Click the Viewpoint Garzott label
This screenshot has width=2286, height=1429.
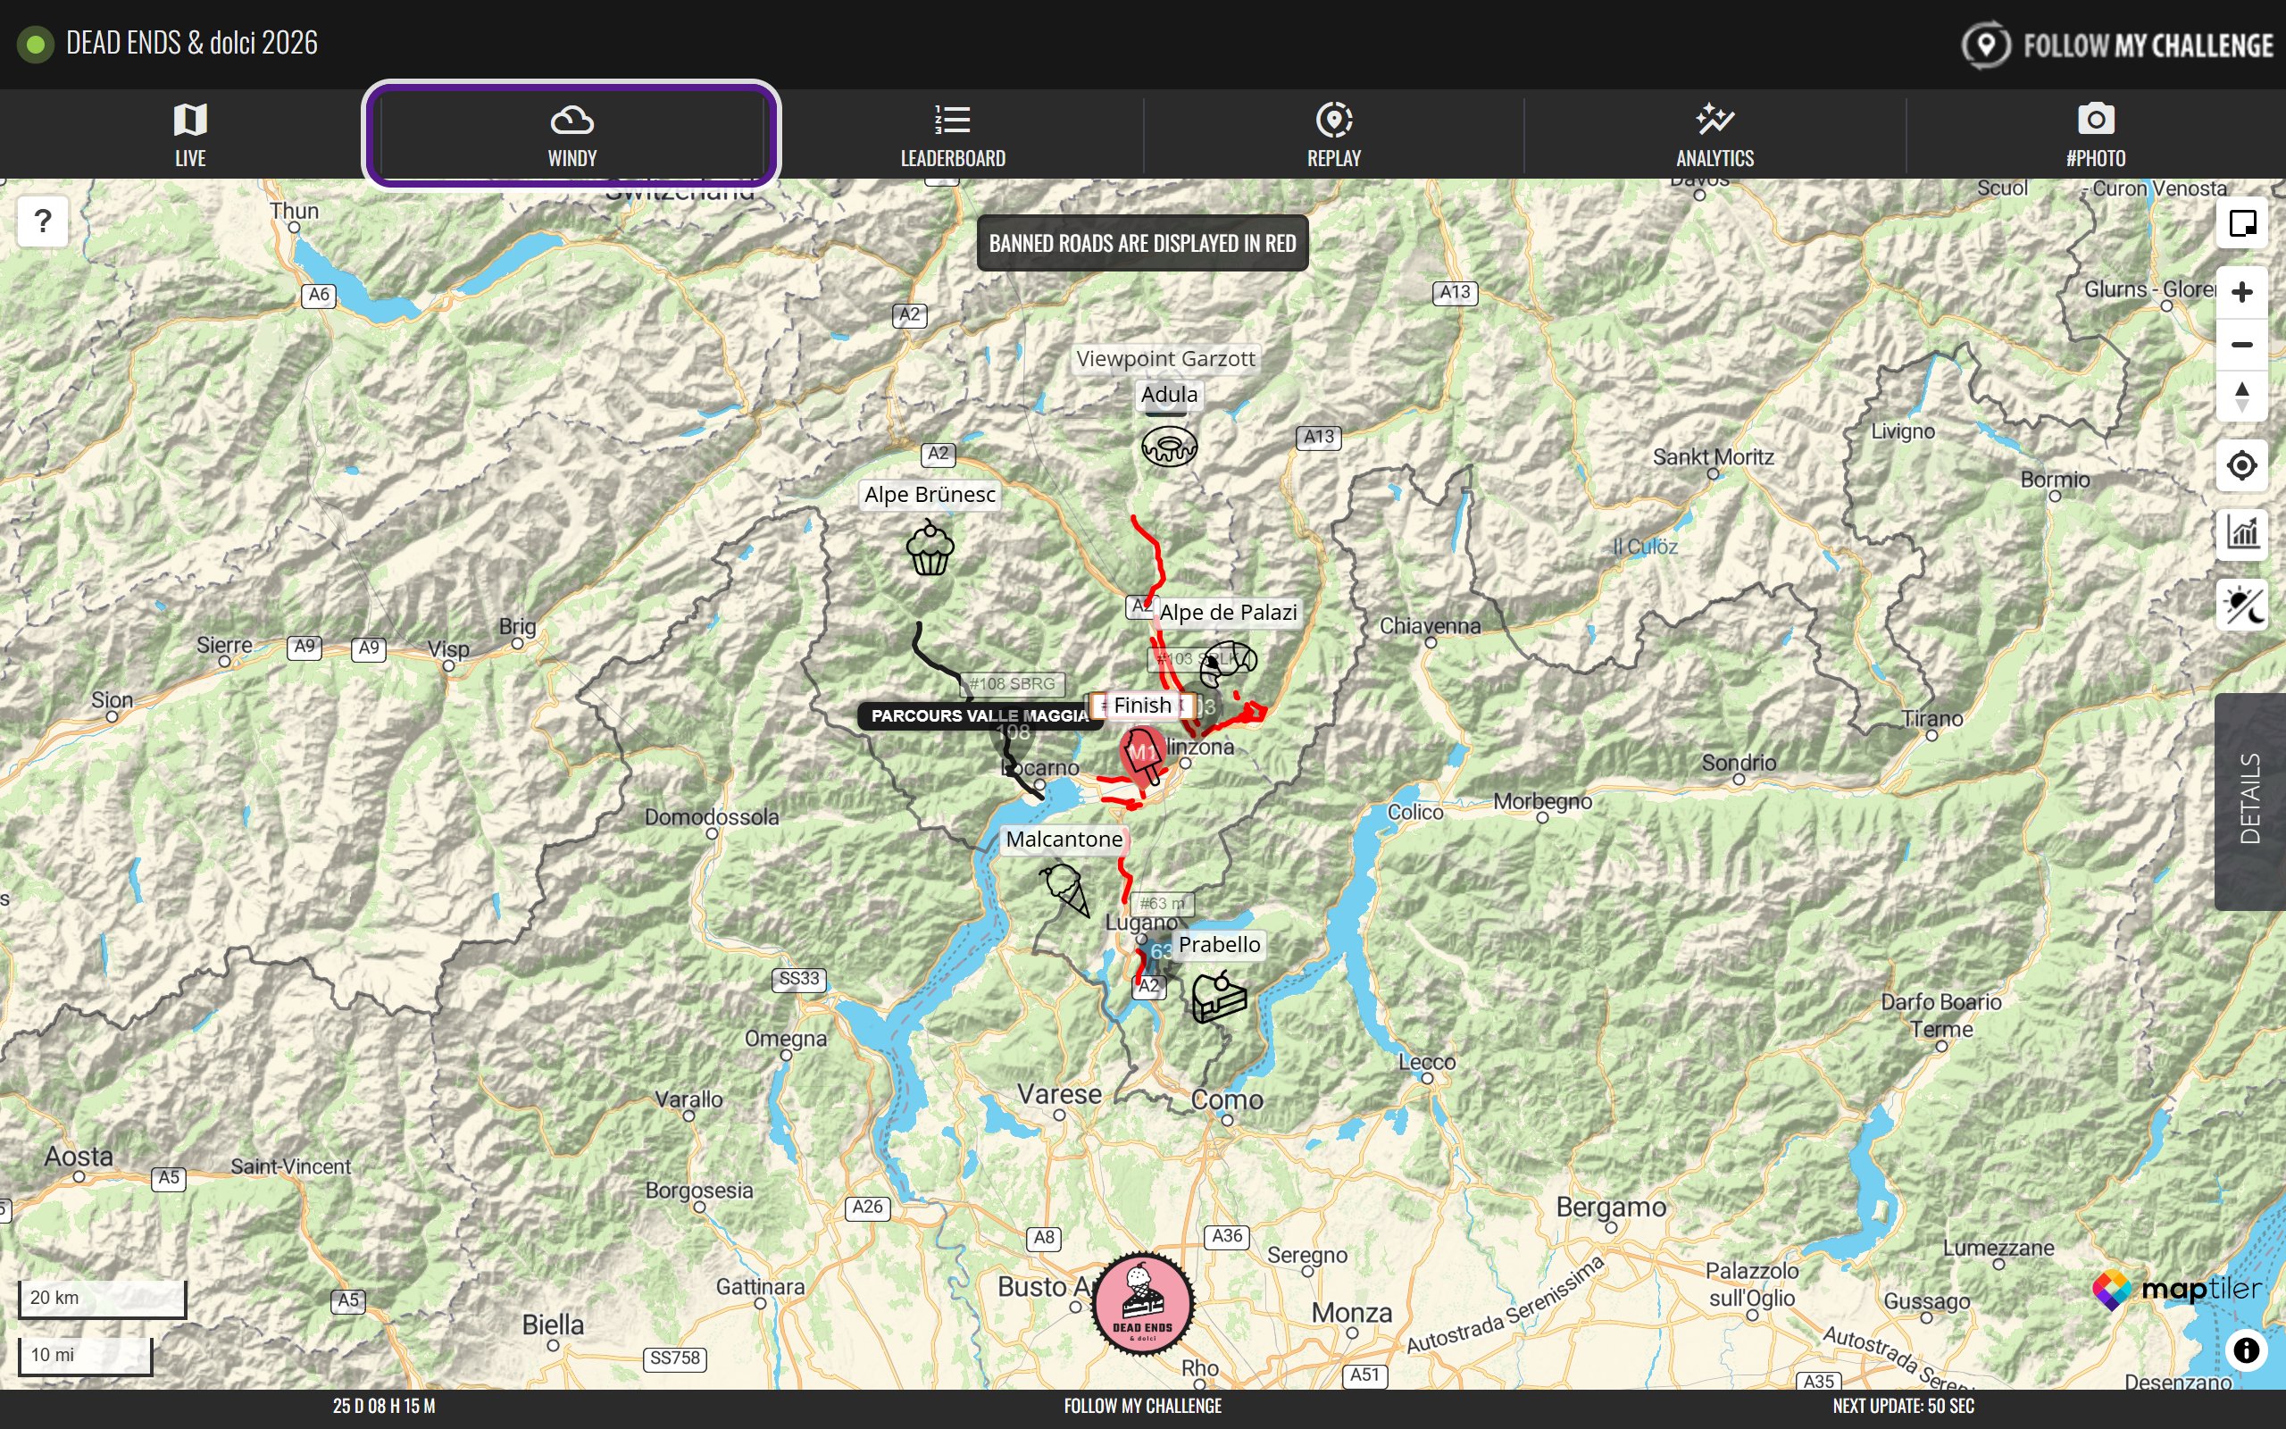pos(1165,359)
